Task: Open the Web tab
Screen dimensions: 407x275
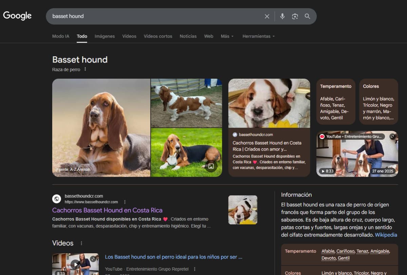Action: click(209, 36)
